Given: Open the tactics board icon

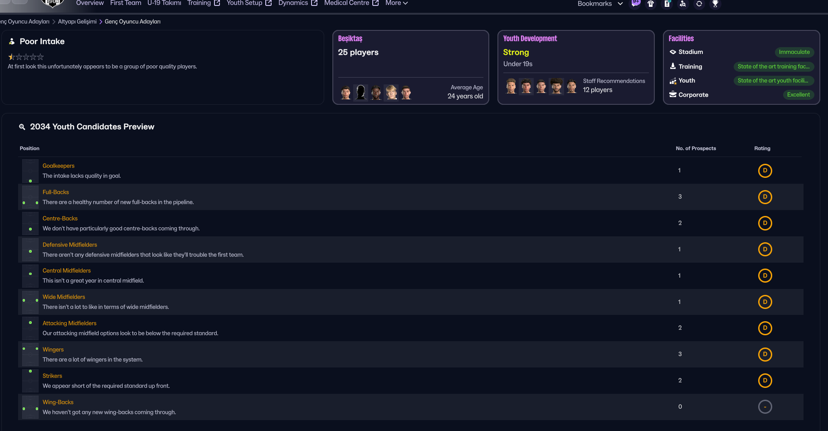Looking at the screenshot, I should coord(667,4).
